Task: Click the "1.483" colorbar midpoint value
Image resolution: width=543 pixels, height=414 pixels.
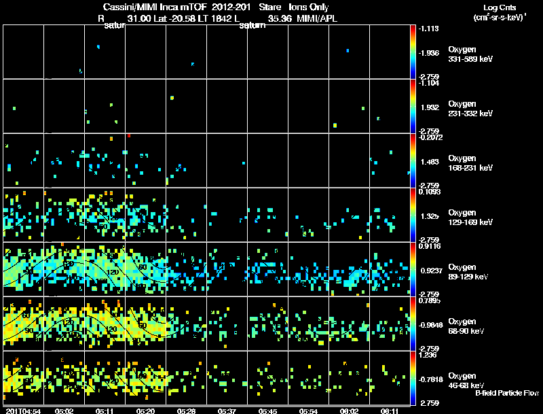Action: click(x=430, y=162)
